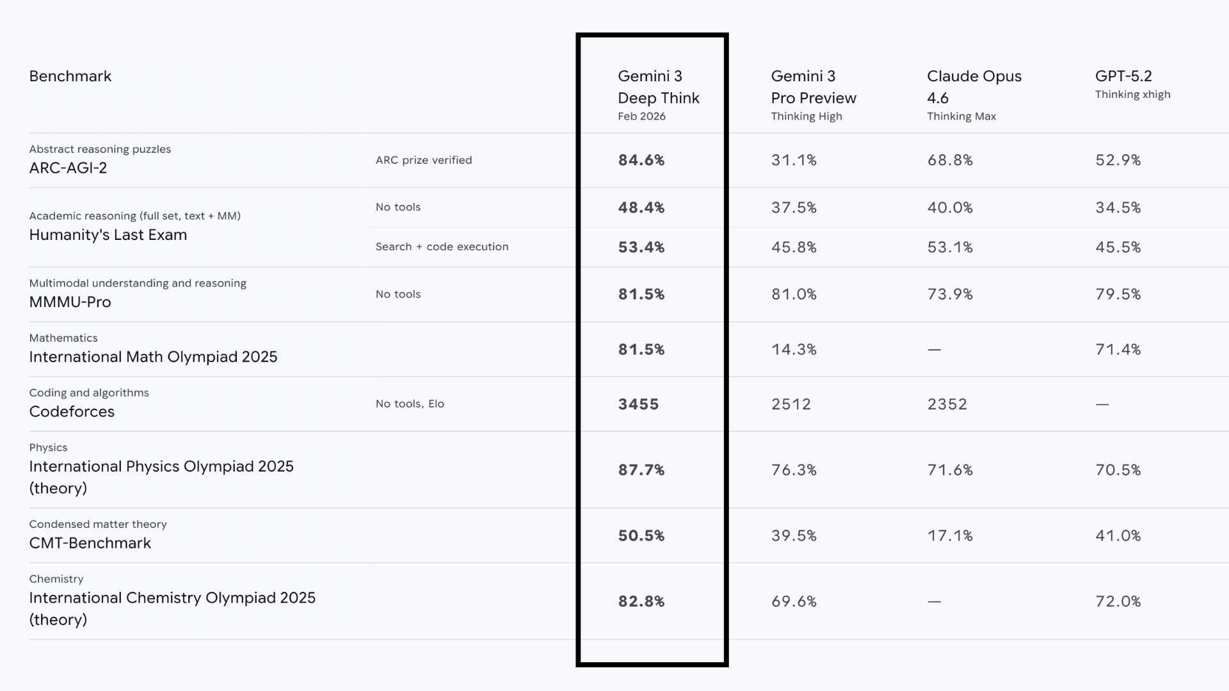Click the 87.7% Physics Olympiad score

pyautogui.click(x=641, y=470)
